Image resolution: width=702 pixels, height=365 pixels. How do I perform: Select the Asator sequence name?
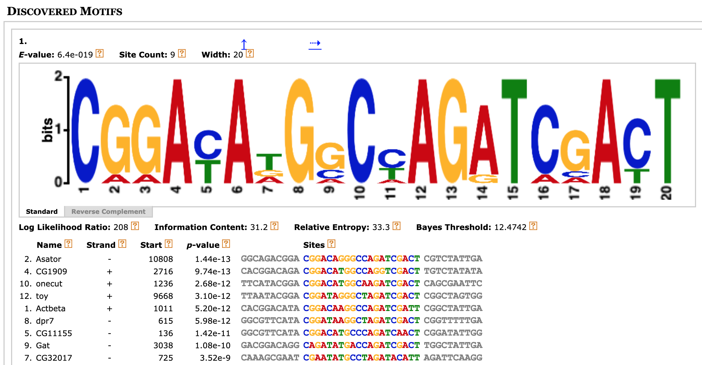pyautogui.click(x=49, y=259)
